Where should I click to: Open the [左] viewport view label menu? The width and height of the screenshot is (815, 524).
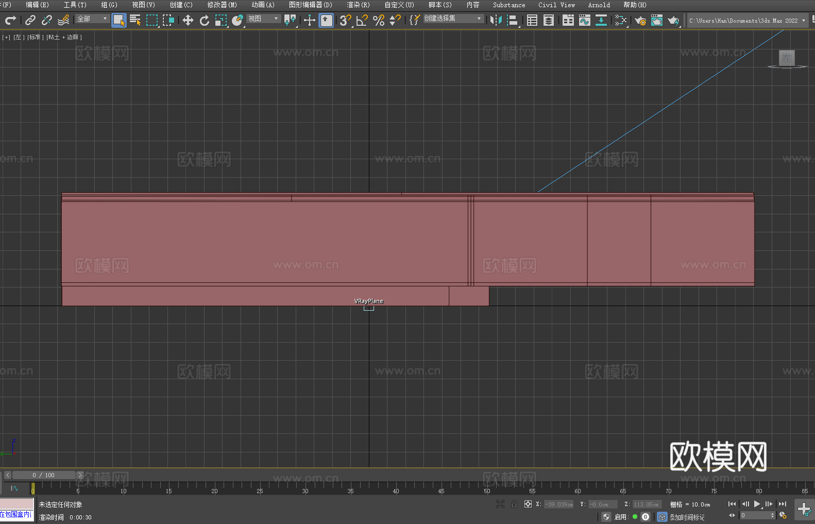click(19, 37)
